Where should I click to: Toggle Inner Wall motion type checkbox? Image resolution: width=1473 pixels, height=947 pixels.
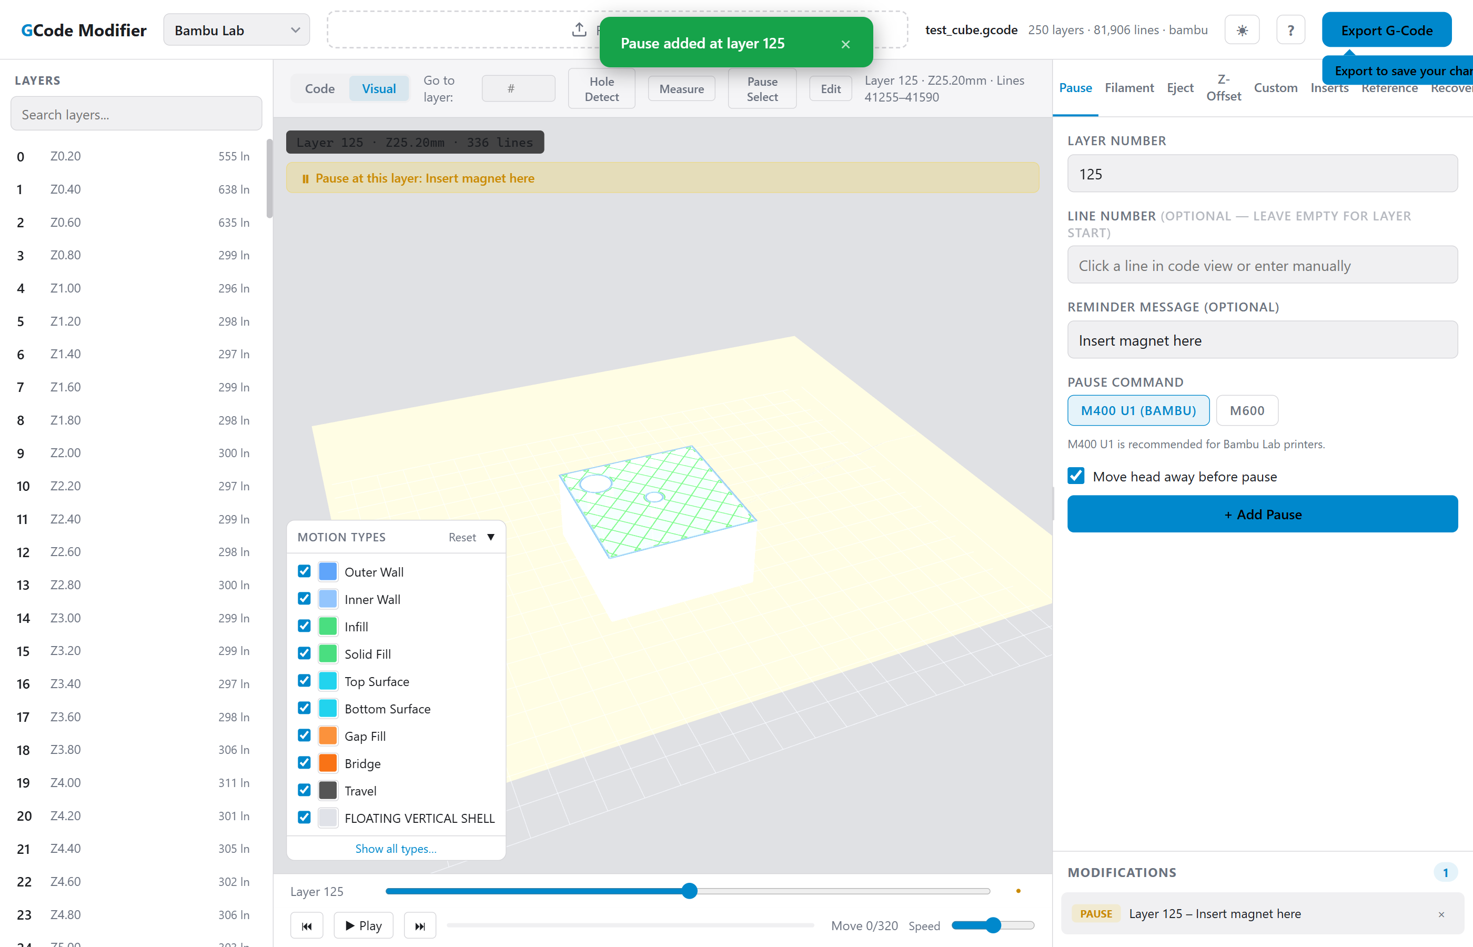click(x=304, y=599)
